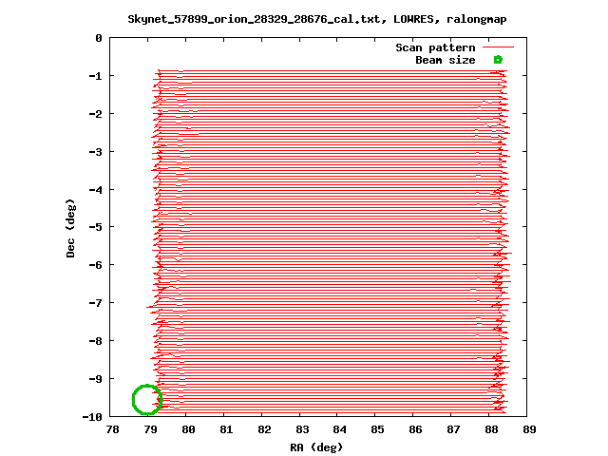Click the y-axis tick label -9
Screen dimensions: 608x456
pyautogui.click(x=95, y=379)
